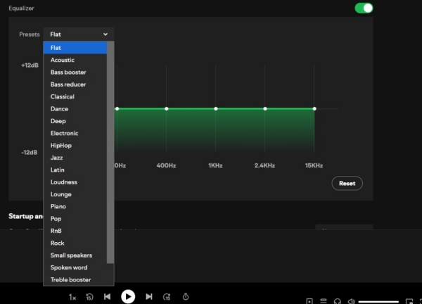Screen dimensions: 422x304
Task: Open the play queue
Action: pos(324,301)
